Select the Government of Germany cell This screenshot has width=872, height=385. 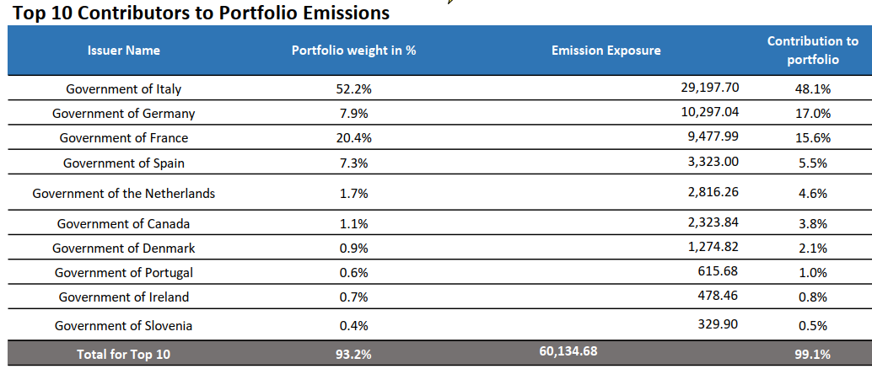123,113
